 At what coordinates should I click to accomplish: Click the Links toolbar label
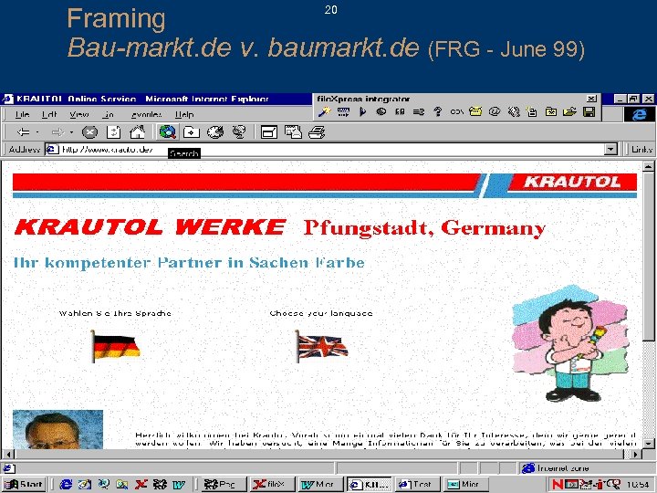coord(641,149)
